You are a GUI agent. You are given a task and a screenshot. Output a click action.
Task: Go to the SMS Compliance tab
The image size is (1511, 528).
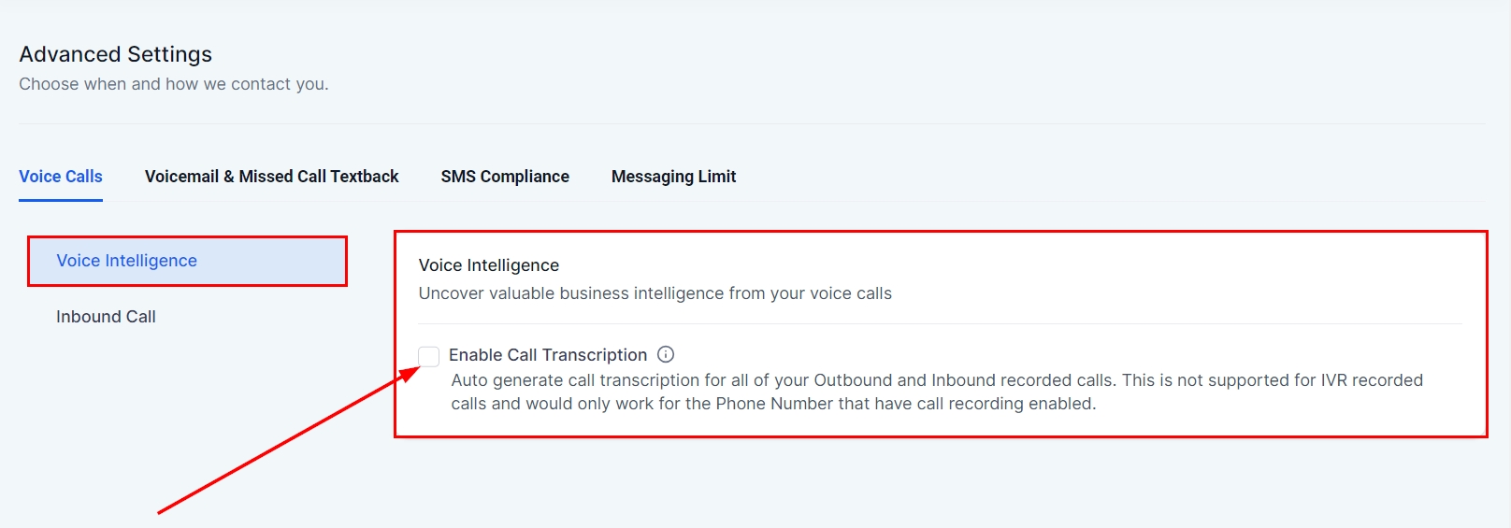tap(505, 177)
